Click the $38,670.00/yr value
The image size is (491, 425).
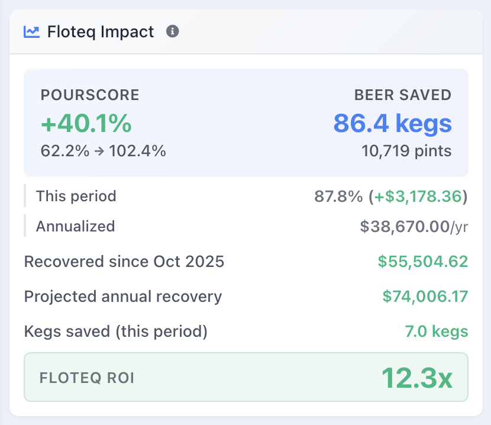tap(414, 227)
